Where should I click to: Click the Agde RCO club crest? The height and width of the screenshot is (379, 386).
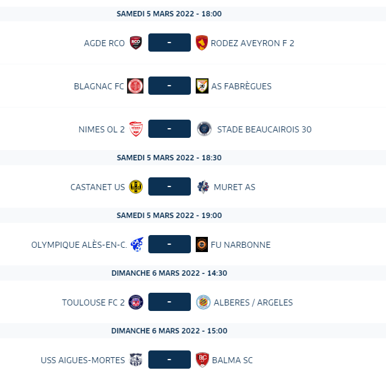pyautogui.click(x=136, y=43)
